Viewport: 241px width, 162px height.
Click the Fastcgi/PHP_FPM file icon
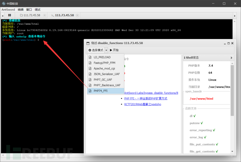(x=90, y=63)
